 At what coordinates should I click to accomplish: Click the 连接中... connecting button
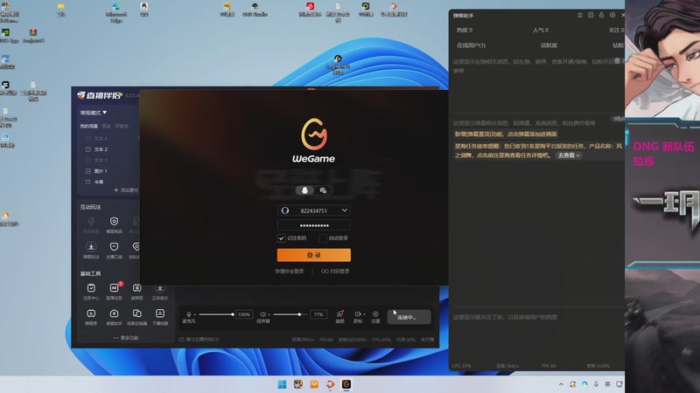point(409,317)
